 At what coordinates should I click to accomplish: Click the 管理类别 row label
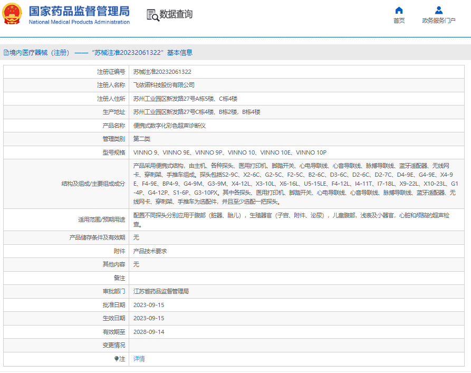pos(114,139)
